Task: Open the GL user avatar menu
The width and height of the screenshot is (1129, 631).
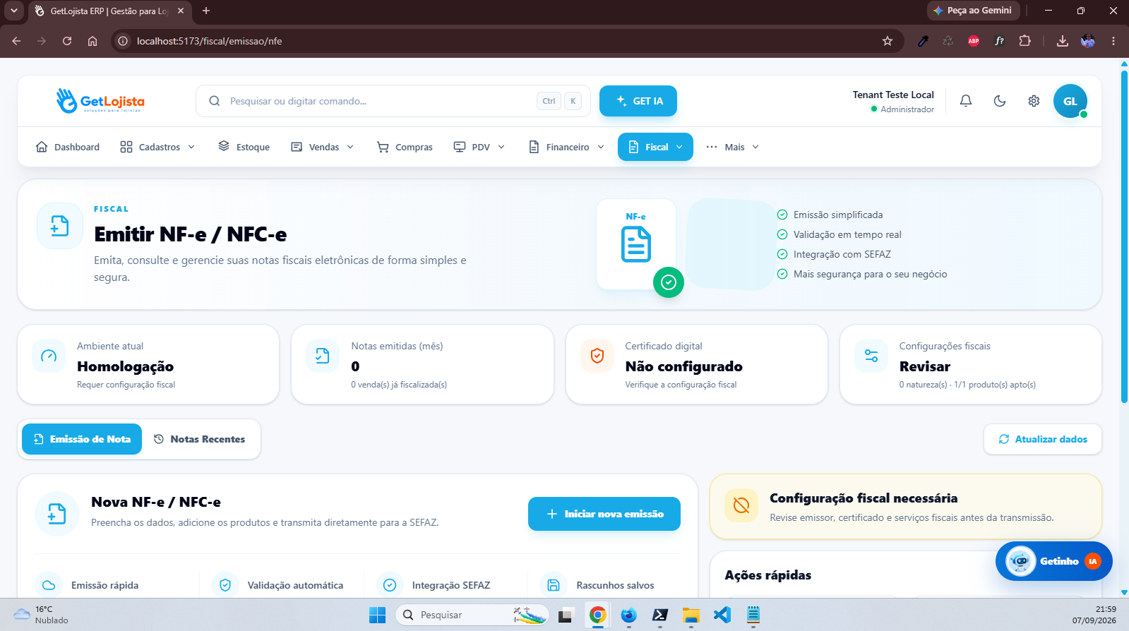Action: (1070, 101)
